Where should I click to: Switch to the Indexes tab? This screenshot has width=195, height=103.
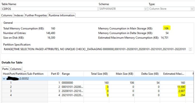19,15
